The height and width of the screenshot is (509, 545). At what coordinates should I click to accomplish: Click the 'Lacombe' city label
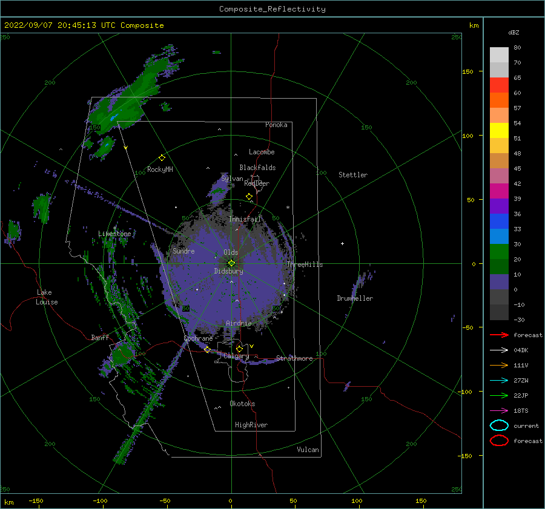tap(262, 152)
